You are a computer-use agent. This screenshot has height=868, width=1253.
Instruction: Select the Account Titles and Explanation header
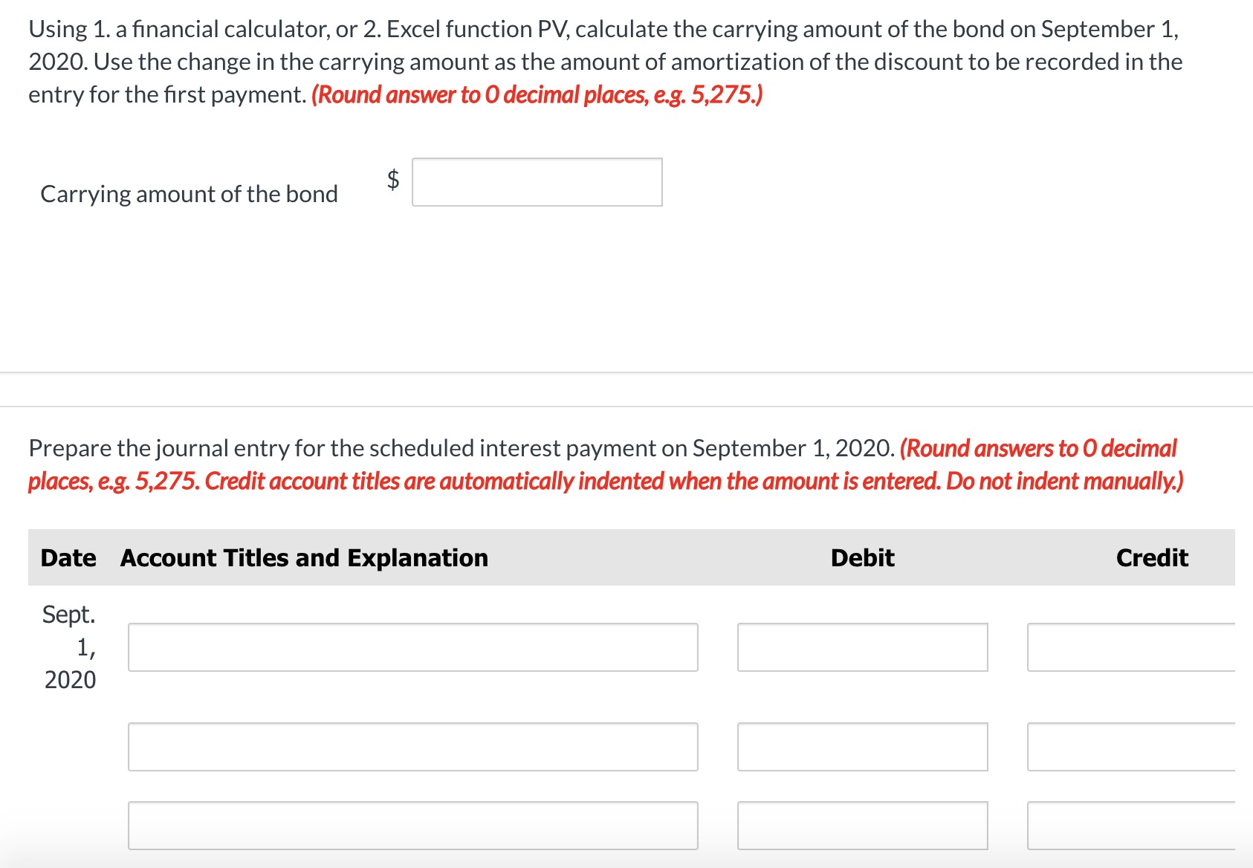click(x=303, y=557)
